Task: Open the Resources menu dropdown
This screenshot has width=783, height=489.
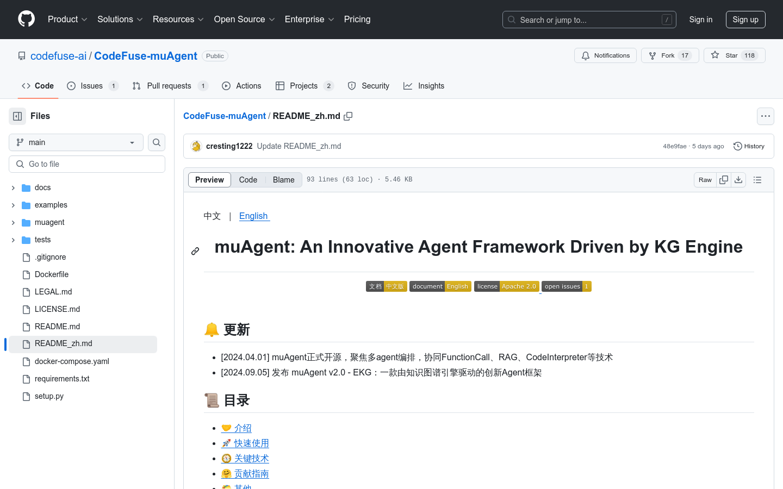Action: [178, 20]
